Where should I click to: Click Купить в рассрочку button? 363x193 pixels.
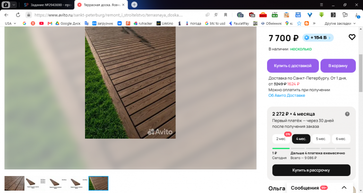pyautogui.click(x=311, y=170)
